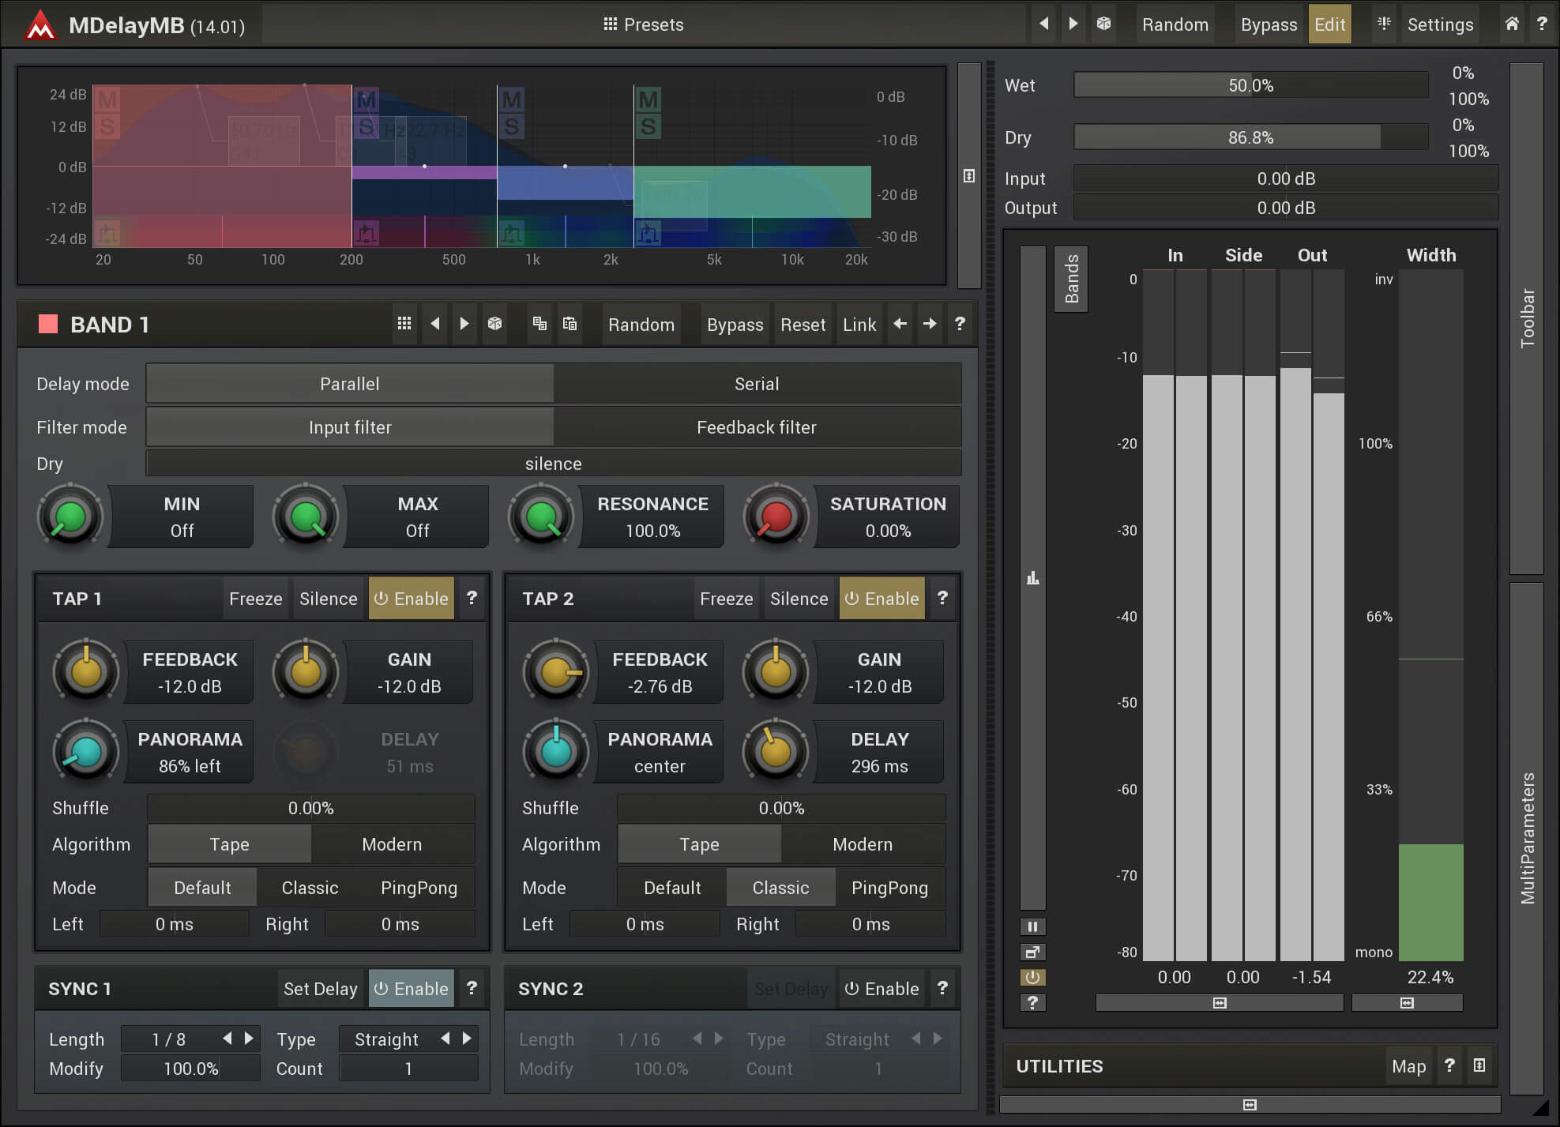Click the Dry silence slider
This screenshot has width=1560, height=1127.
(x=553, y=464)
